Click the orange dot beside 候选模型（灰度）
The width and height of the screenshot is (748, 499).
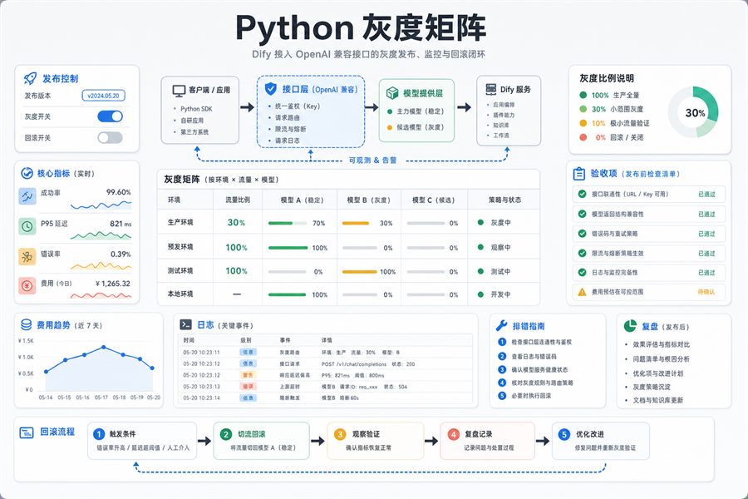click(390, 127)
